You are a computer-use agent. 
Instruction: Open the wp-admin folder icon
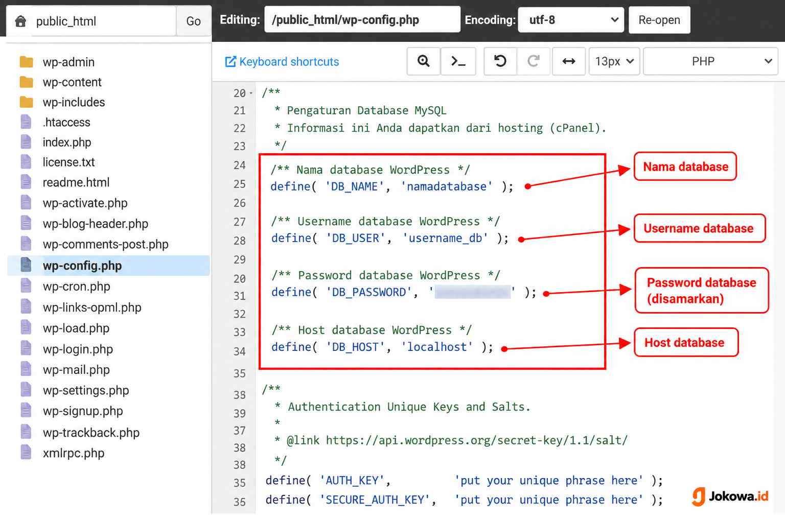point(27,62)
